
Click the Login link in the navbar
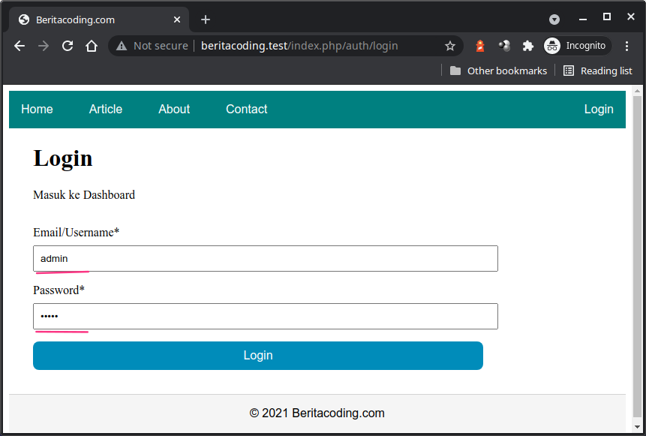click(599, 109)
